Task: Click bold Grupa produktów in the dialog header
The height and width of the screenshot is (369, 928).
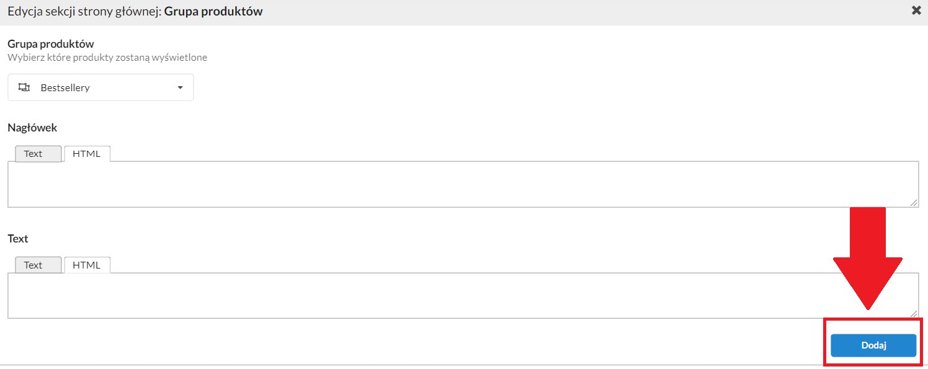Action: 213,12
